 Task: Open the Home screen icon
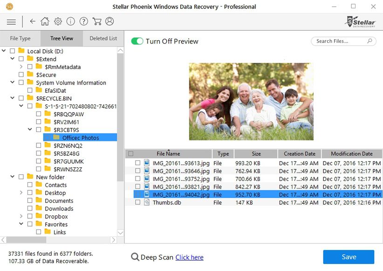pyautogui.click(x=45, y=21)
